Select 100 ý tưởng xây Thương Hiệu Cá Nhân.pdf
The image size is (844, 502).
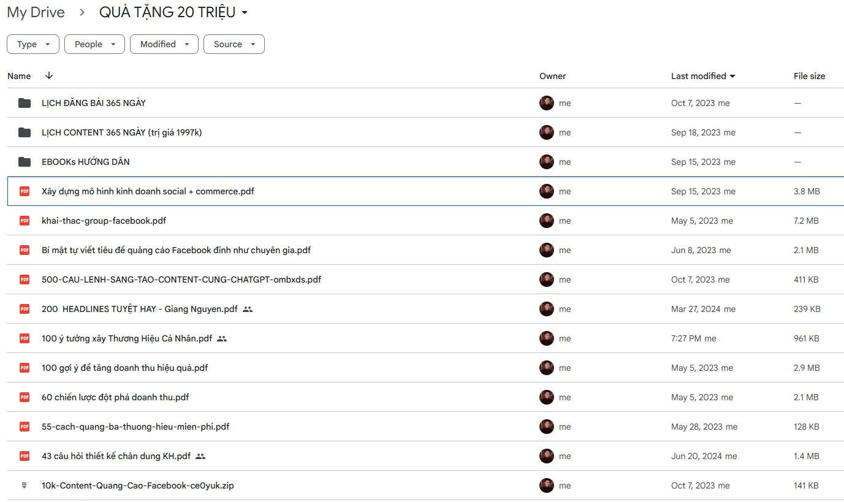click(127, 338)
